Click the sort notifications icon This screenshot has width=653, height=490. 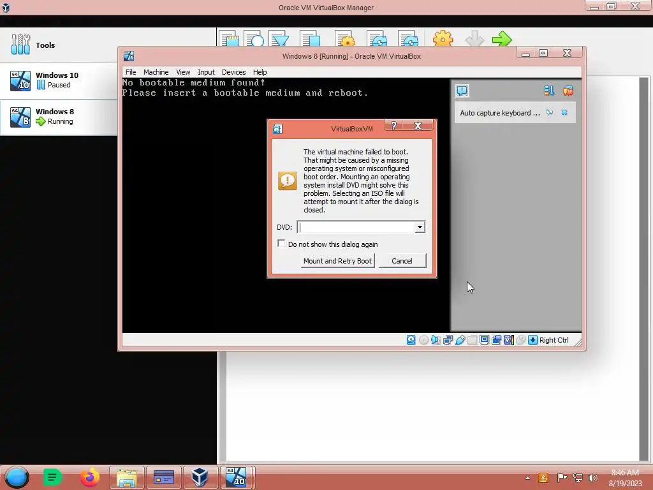[549, 91]
